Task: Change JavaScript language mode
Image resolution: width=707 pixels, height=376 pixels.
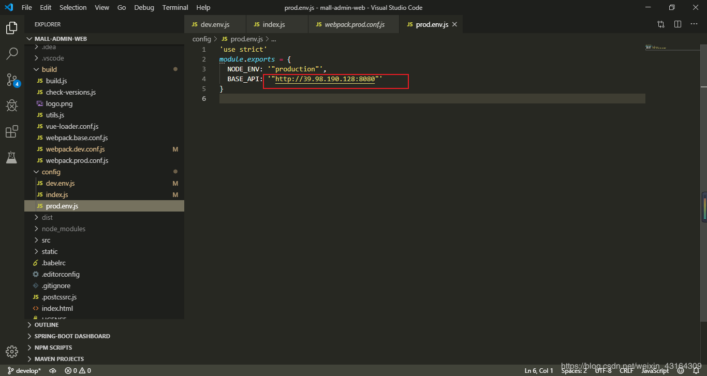Action: (655, 370)
